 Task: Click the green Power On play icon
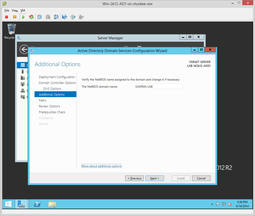click(x=23, y=17)
